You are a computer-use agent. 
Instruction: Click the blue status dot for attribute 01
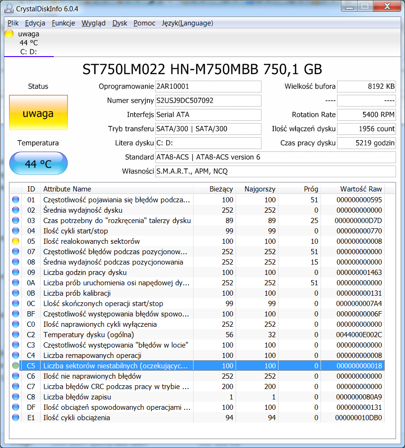16,200
